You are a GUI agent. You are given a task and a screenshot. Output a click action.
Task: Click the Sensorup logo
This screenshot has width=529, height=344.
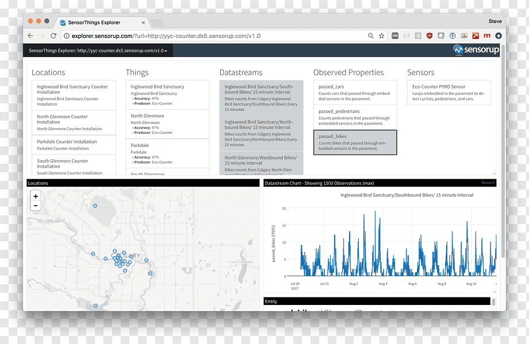[476, 50]
